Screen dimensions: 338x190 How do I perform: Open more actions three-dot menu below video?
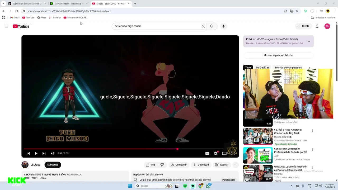(x=236, y=165)
